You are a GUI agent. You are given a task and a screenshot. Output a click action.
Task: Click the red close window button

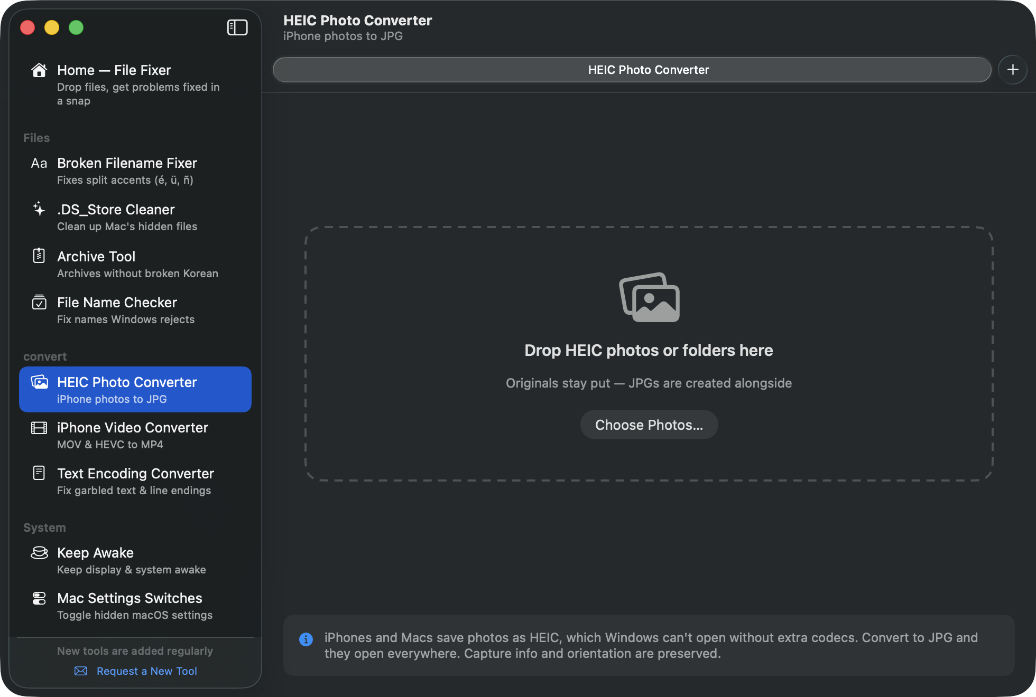point(27,27)
